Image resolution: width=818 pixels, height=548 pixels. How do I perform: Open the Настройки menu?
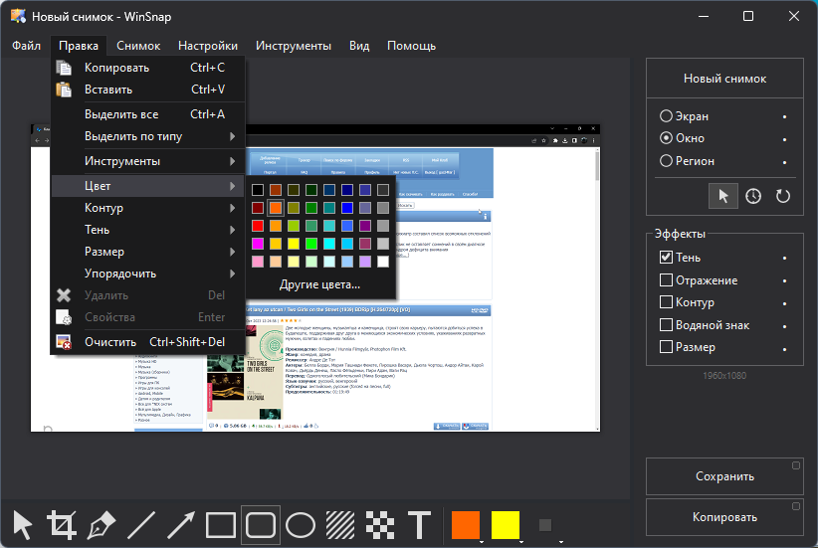click(x=208, y=46)
